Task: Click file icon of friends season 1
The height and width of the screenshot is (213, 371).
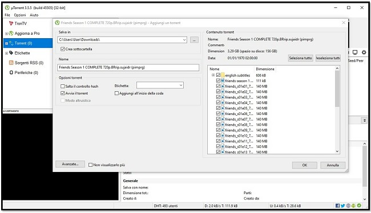Action: click(223, 80)
